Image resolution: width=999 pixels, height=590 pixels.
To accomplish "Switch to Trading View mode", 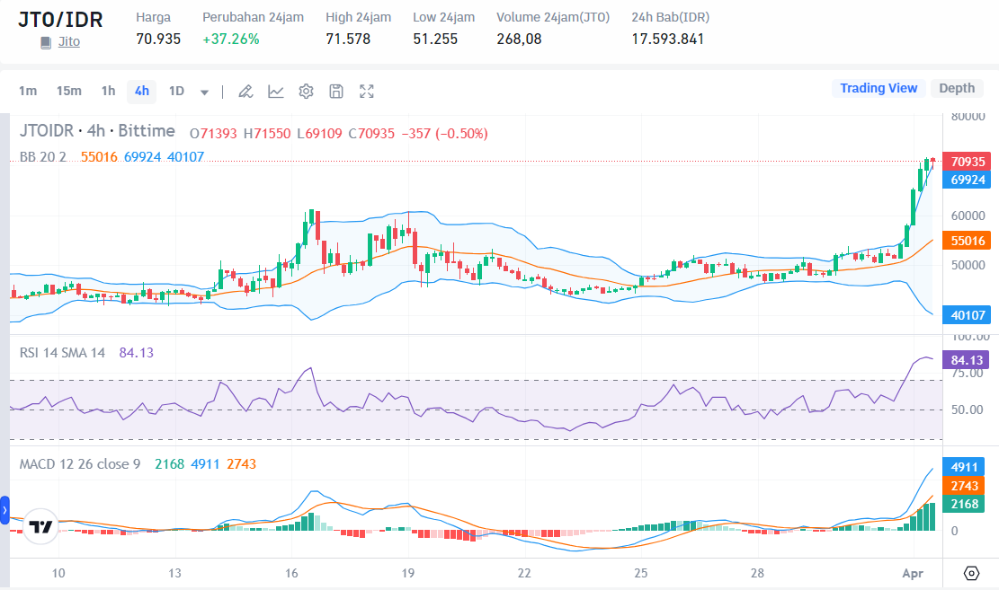I will point(879,88).
